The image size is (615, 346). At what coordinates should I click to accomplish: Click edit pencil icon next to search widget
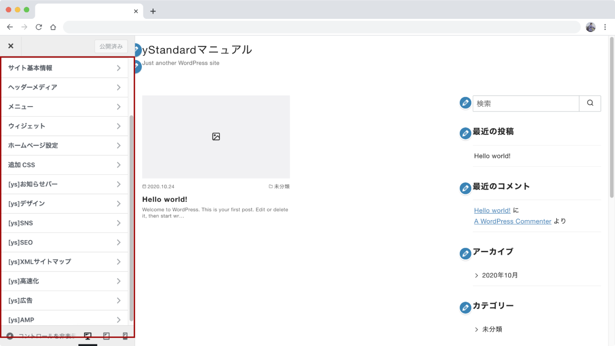[x=465, y=103]
